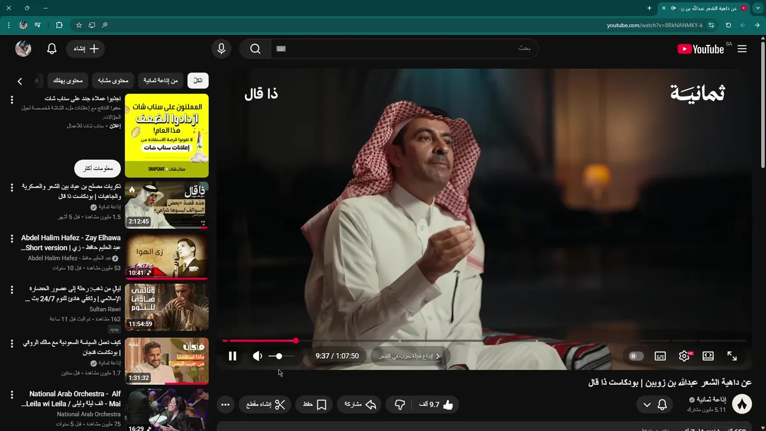This screenshot has height=431, width=766.
Task: Open the 2:12:45 'ذا قال' video thumbnail
Action: 167,205
